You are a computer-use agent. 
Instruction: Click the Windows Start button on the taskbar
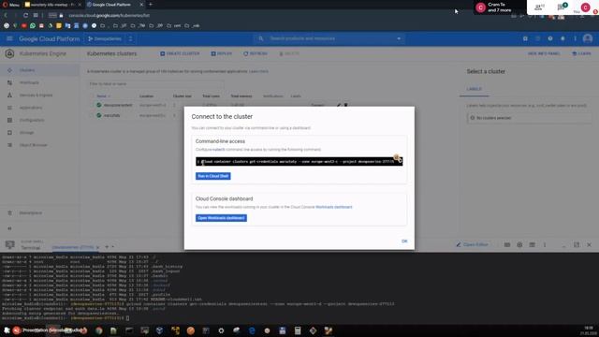pyautogui.click(x=7, y=330)
